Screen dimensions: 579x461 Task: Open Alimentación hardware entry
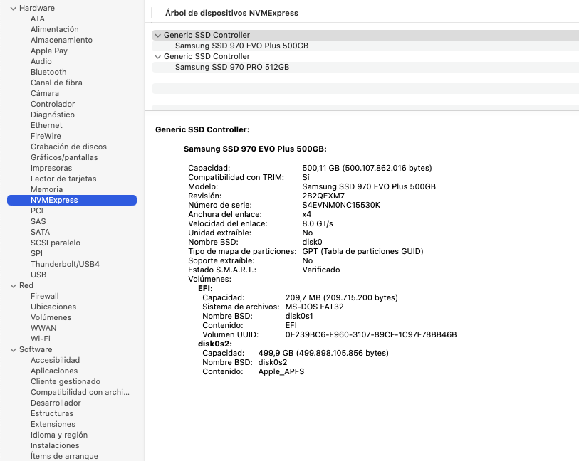coord(55,29)
